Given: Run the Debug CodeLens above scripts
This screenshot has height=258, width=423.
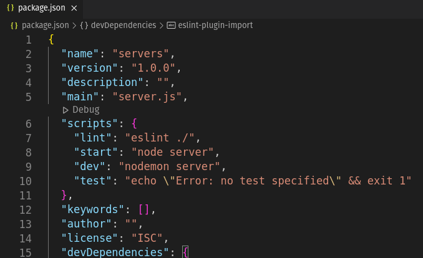Looking at the screenshot, I should click(86, 110).
